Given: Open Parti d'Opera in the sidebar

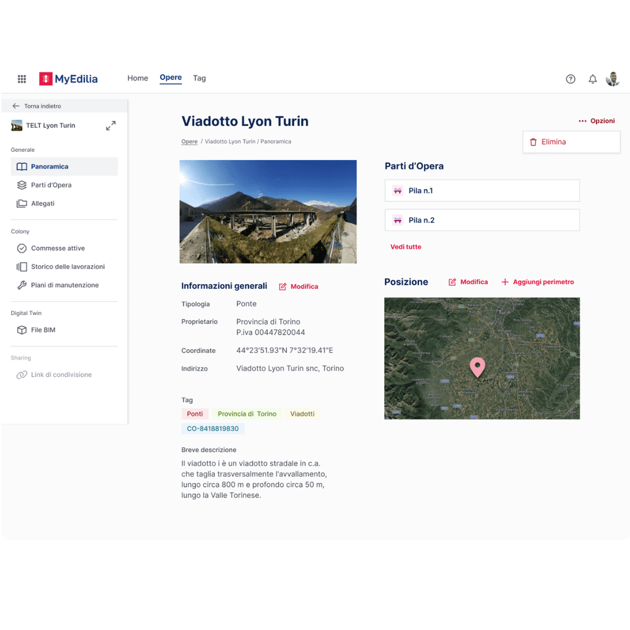Looking at the screenshot, I should [50, 185].
